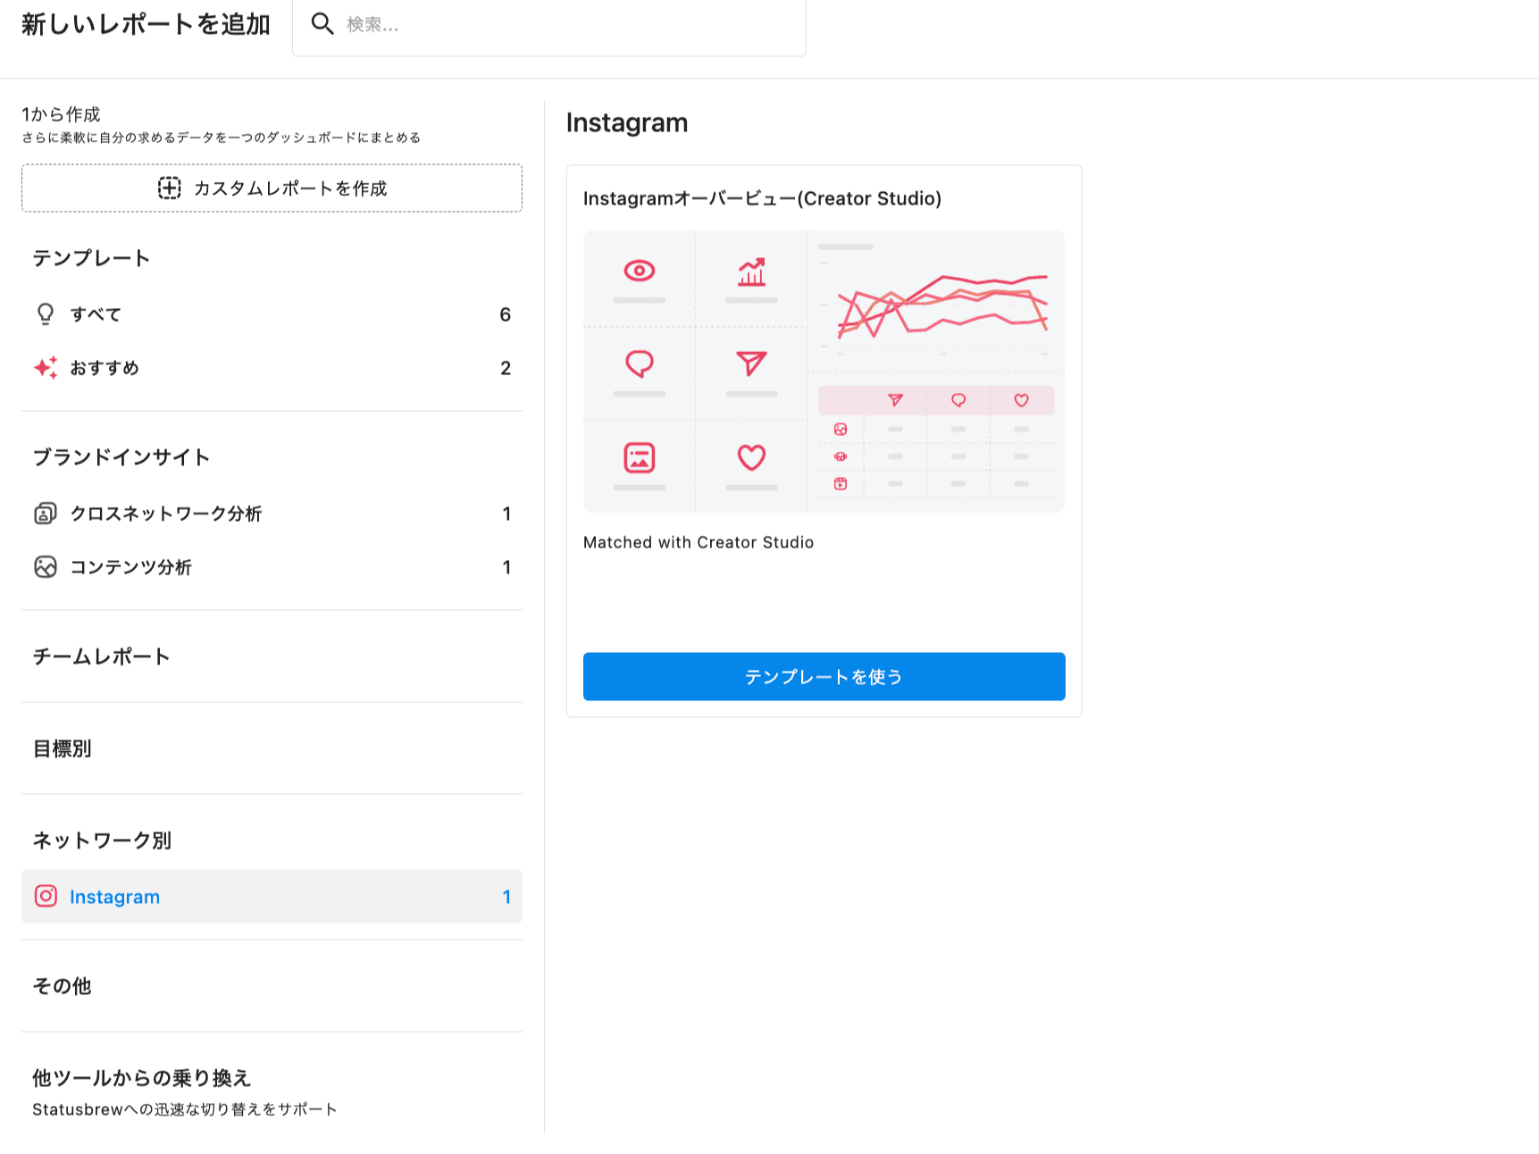Select おすすめ templates category
Viewport: 1539px width, 1154px height.
click(x=105, y=368)
